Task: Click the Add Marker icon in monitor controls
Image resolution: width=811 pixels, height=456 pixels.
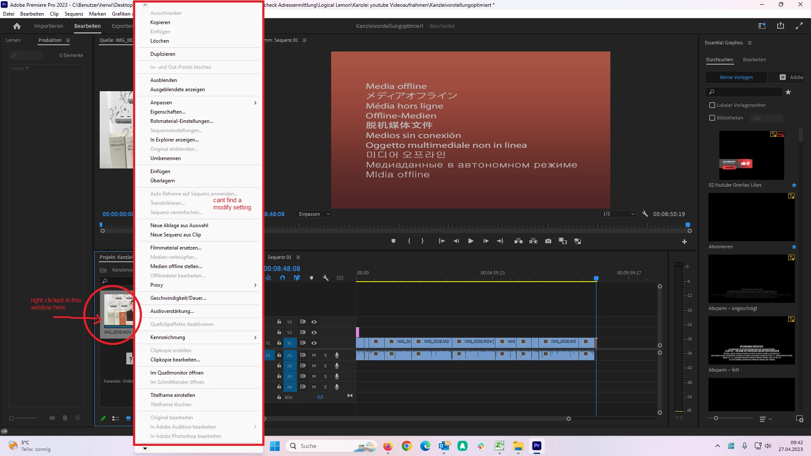Action: tap(393, 241)
